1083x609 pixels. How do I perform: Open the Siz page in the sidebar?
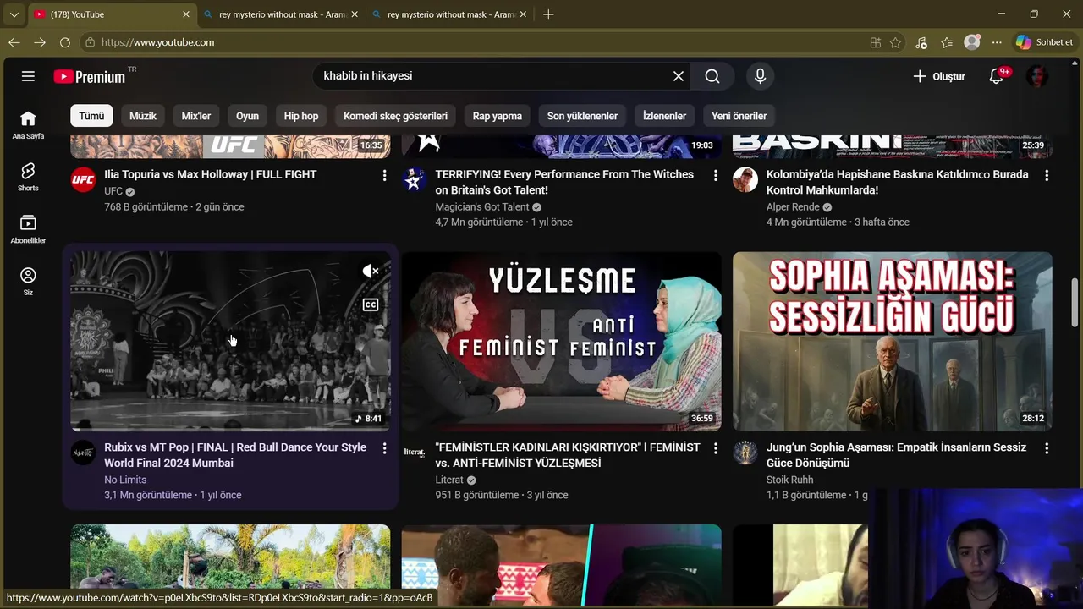28,282
